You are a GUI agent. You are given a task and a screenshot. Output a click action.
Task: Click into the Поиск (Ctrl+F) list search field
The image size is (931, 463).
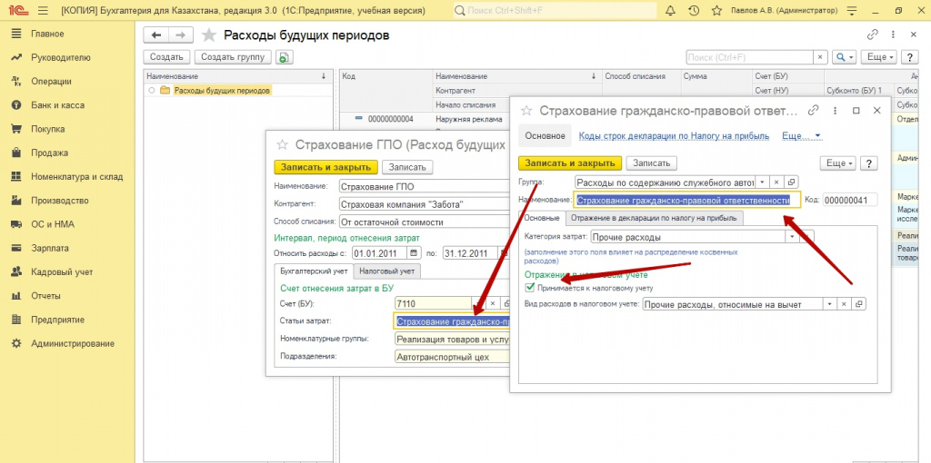point(749,57)
